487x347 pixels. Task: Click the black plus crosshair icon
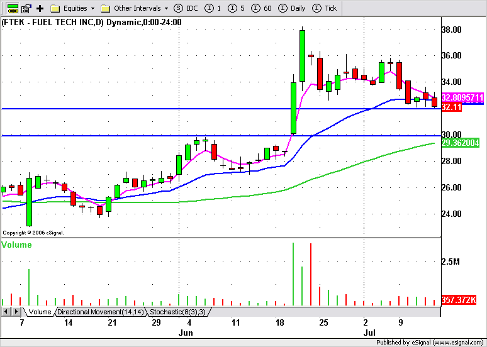pyautogui.click(x=40, y=8)
